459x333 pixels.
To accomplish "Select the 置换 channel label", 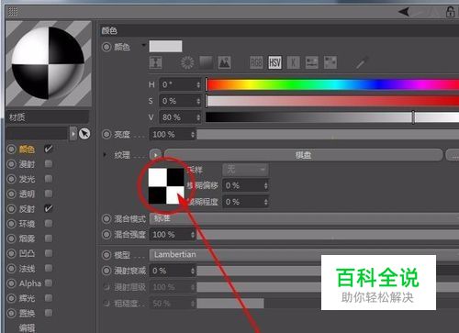I will point(27,313).
